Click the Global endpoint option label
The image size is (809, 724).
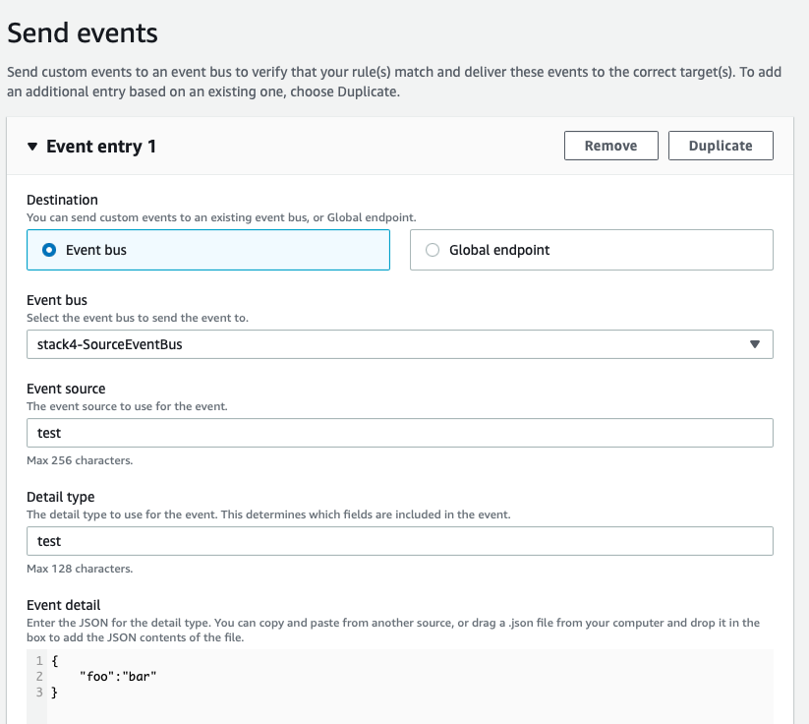coord(499,250)
